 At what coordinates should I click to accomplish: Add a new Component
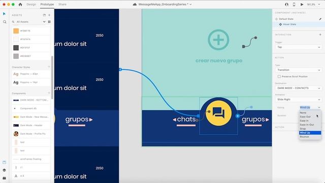pyautogui.click(x=49, y=93)
